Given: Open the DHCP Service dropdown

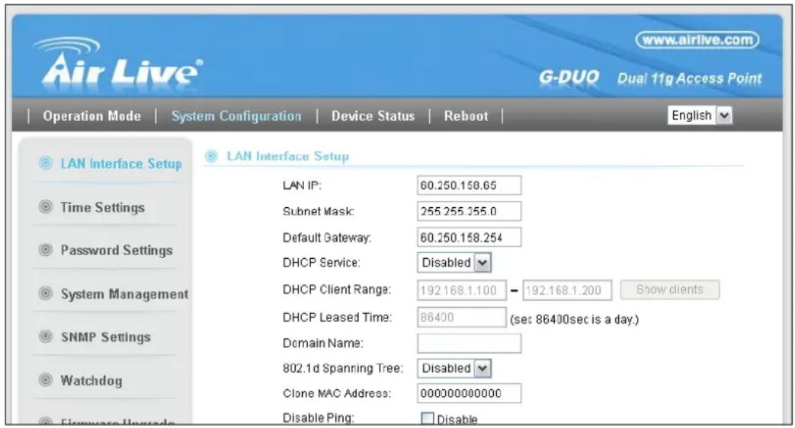Looking at the screenshot, I should tap(454, 263).
